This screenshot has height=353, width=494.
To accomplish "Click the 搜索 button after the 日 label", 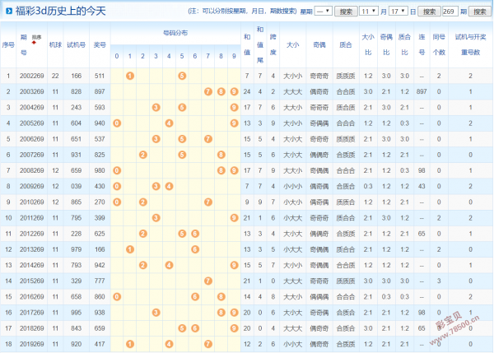I will (x=429, y=12).
